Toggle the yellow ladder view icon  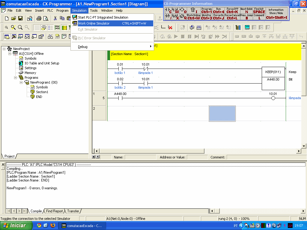click(x=64, y=28)
